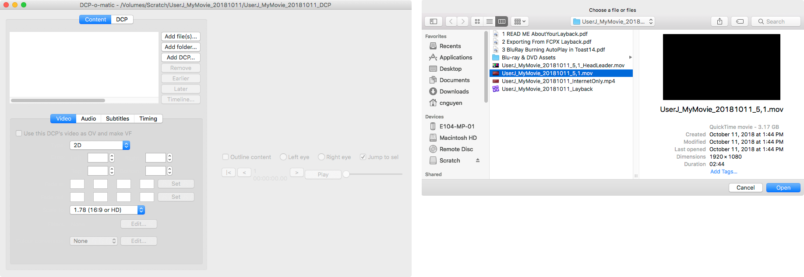Select the Scratch volume
The height and width of the screenshot is (277, 804).
pos(450,160)
